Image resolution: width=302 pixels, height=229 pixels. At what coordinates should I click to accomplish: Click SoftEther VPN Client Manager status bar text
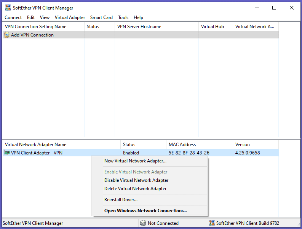click(33, 223)
